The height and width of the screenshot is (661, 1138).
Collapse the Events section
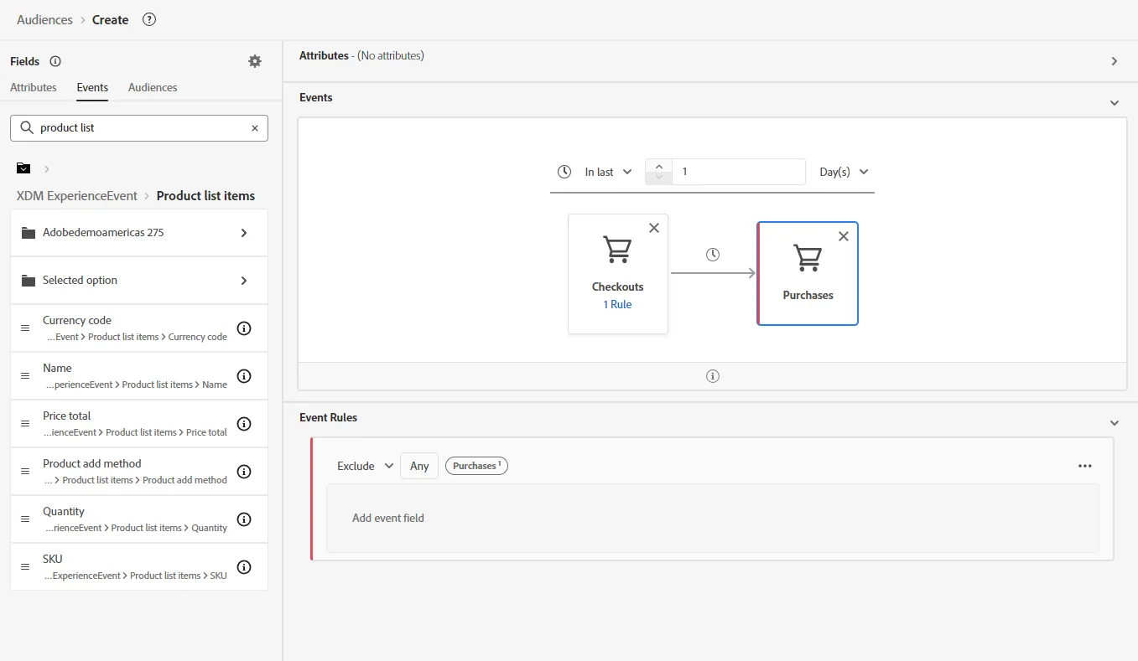tap(1115, 103)
